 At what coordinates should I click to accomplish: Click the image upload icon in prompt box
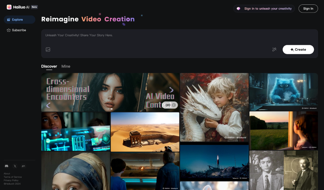(48, 50)
